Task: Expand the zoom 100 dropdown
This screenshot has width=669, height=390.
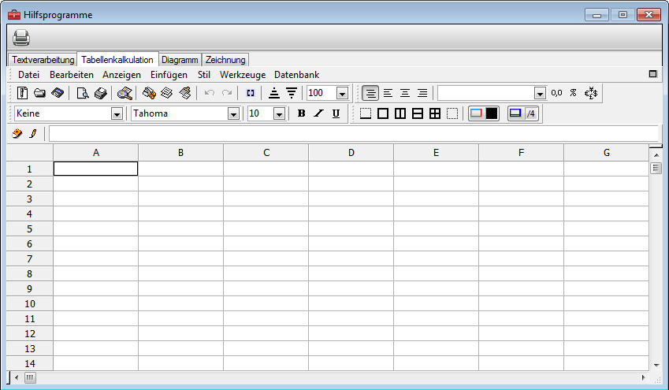Action: point(342,94)
